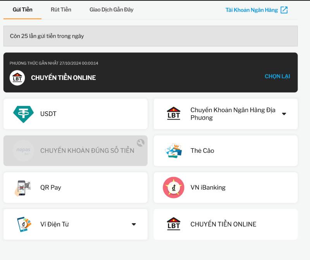The height and width of the screenshot is (260, 310).
Task: Click the USDT Tether logo icon
Action: click(x=23, y=114)
